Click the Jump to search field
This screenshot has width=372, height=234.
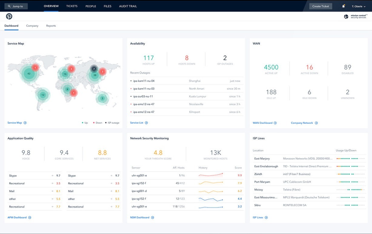click(x=16, y=6)
